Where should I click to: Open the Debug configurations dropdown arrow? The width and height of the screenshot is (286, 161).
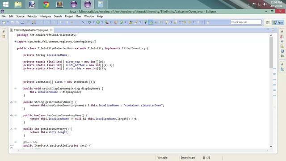[x=93, y=22]
